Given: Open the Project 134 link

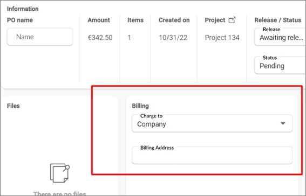Looking at the screenshot, I should tap(222, 38).
